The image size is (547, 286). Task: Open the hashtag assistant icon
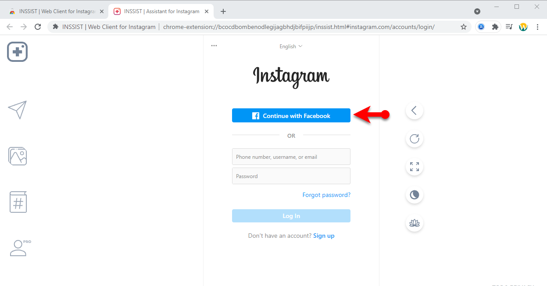[x=18, y=202]
